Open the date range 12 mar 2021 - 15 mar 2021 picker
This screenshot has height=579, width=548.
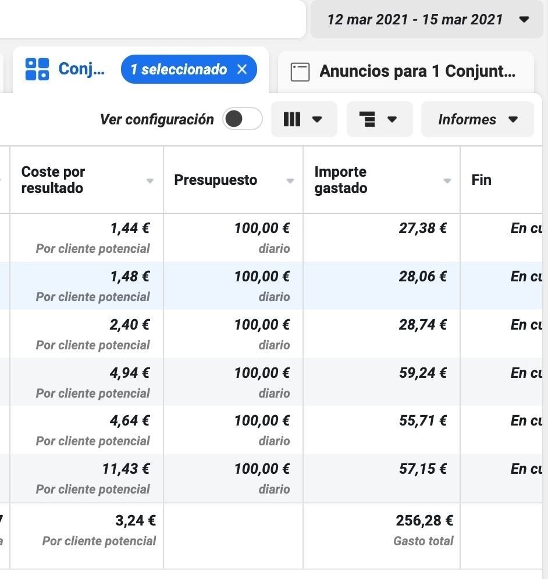click(427, 19)
